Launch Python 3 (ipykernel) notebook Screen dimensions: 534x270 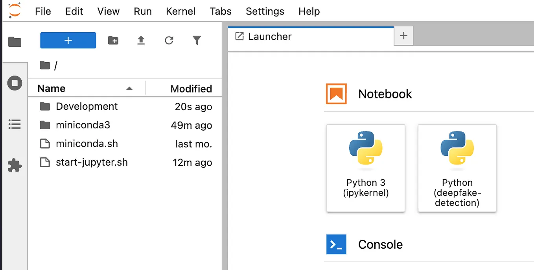366,168
